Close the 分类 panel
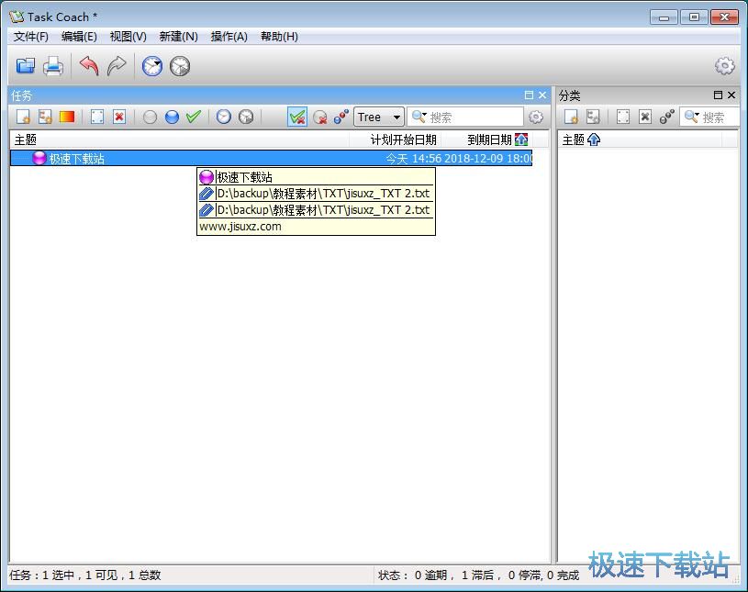The height and width of the screenshot is (592, 748). pyautogui.click(x=731, y=95)
